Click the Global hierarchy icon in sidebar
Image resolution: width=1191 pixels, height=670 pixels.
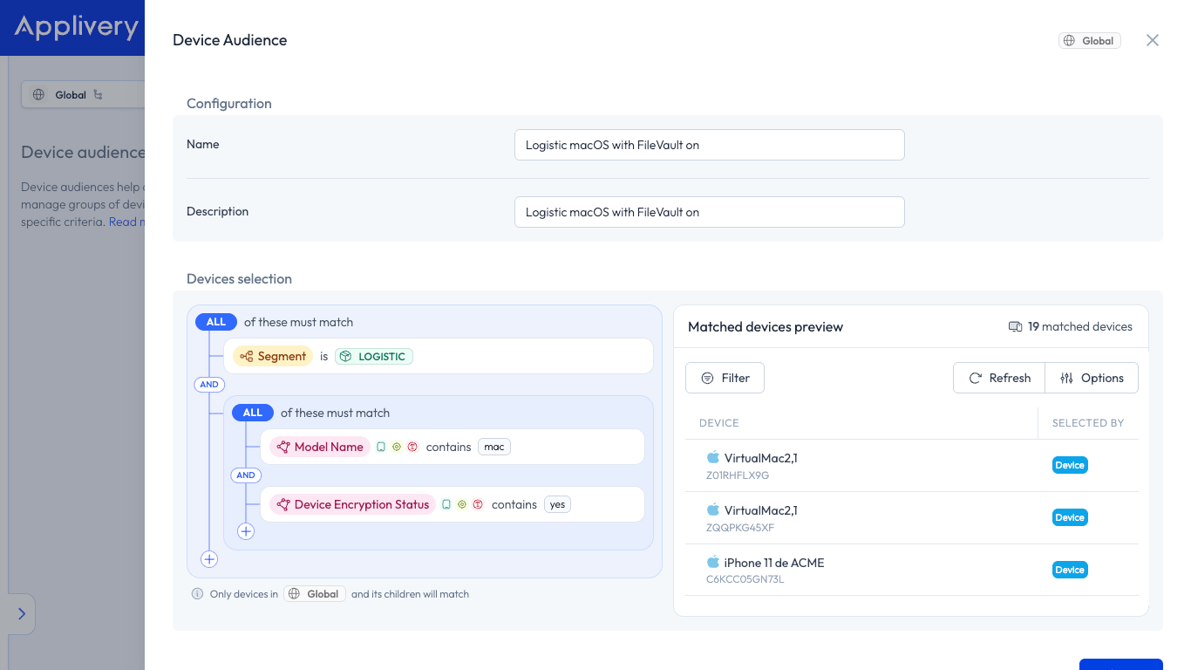point(98,95)
